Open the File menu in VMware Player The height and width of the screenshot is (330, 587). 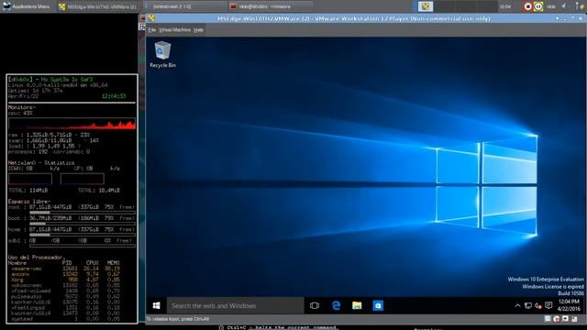click(x=151, y=30)
